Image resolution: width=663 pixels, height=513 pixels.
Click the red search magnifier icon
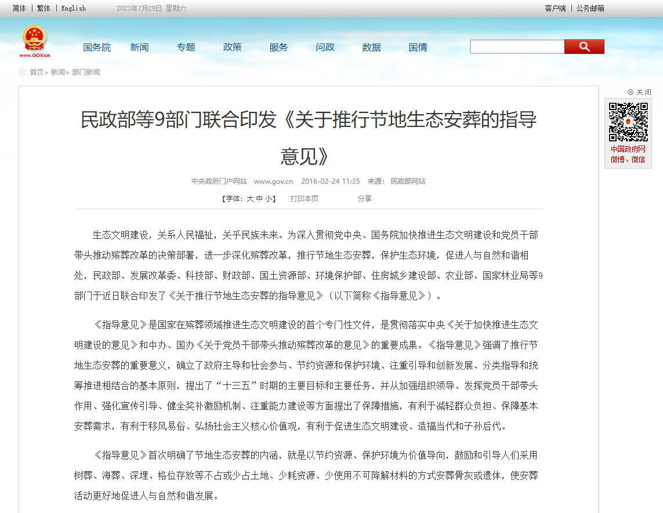click(584, 46)
